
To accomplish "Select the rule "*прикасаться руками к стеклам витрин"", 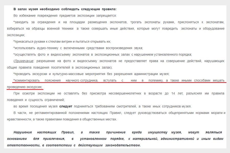I will coord(62,42).
